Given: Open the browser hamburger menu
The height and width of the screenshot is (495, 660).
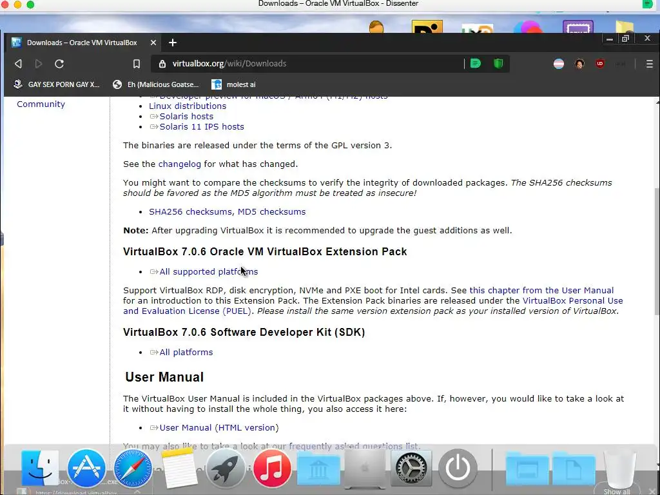Looking at the screenshot, I should (650, 64).
